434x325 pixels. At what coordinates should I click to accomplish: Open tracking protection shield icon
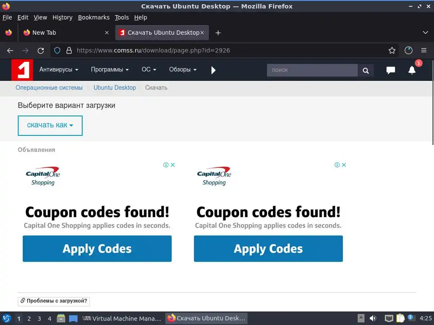point(57,51)
